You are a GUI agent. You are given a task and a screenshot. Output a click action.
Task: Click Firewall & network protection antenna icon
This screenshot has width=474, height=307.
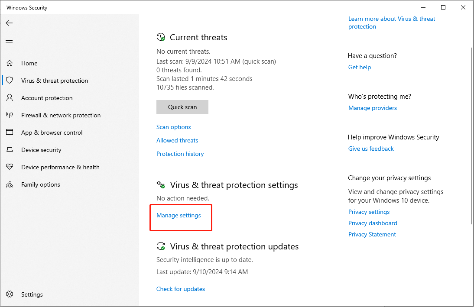point(10,115)
